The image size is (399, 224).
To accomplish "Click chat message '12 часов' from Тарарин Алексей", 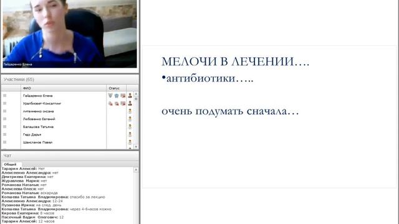I will tap(46, 222).
